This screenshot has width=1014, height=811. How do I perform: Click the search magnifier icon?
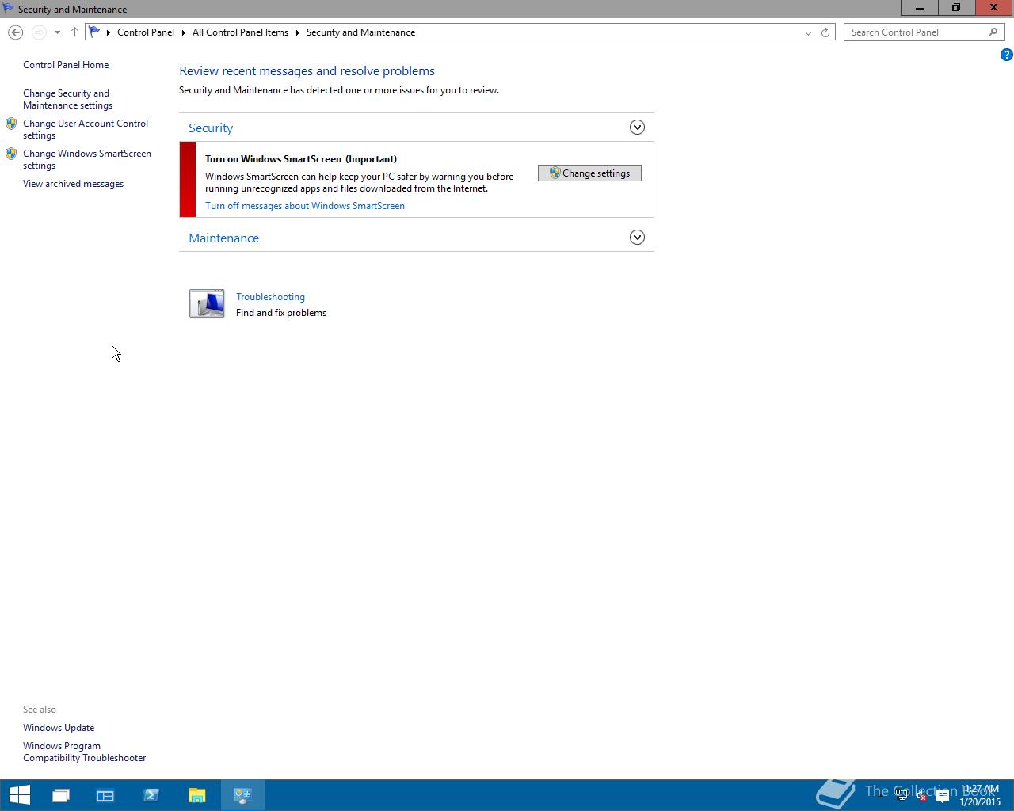pos(993,32)
